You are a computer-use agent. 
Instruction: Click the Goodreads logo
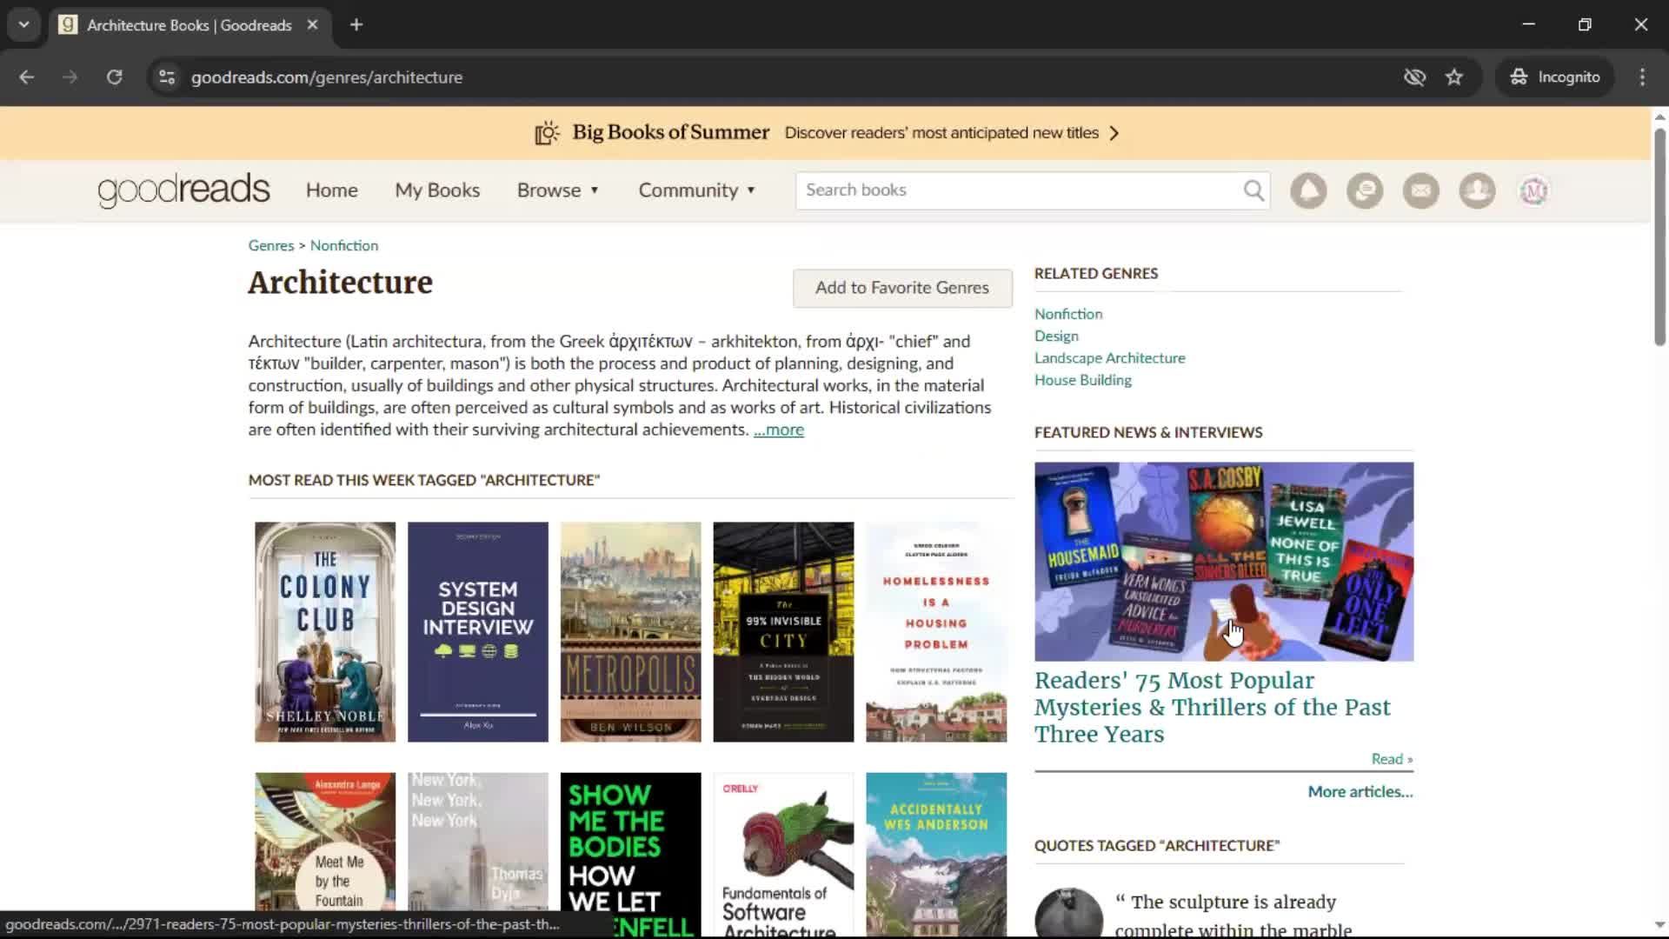183,190
